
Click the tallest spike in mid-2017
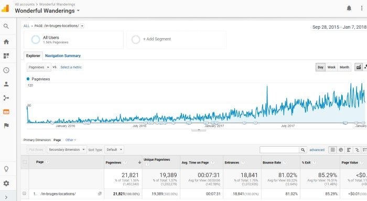(267, 86)
